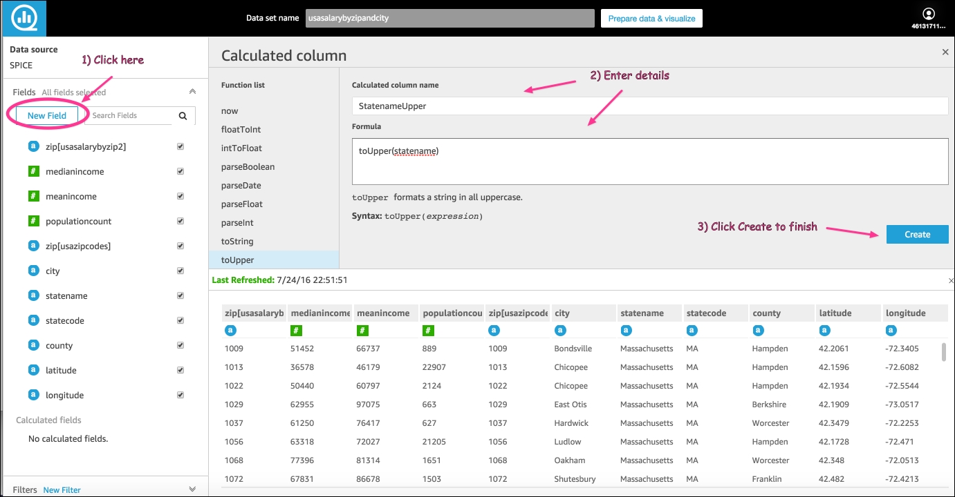Click string type icon beside latitude field
Image resolution: width=955 pixels, height=497 pixels.
click(33, 370)
